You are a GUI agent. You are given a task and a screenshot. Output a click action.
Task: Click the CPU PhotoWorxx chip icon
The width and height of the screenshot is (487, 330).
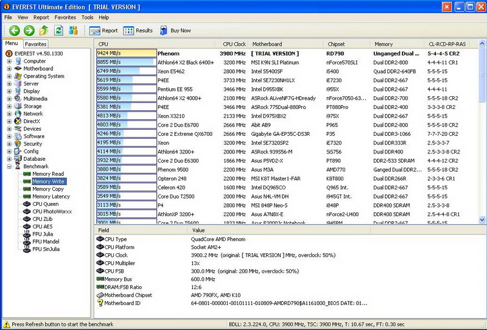tap(27, 211)
